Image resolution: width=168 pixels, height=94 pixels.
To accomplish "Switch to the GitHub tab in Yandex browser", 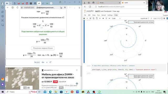I will pyautogui.click(x=35, y=3).
